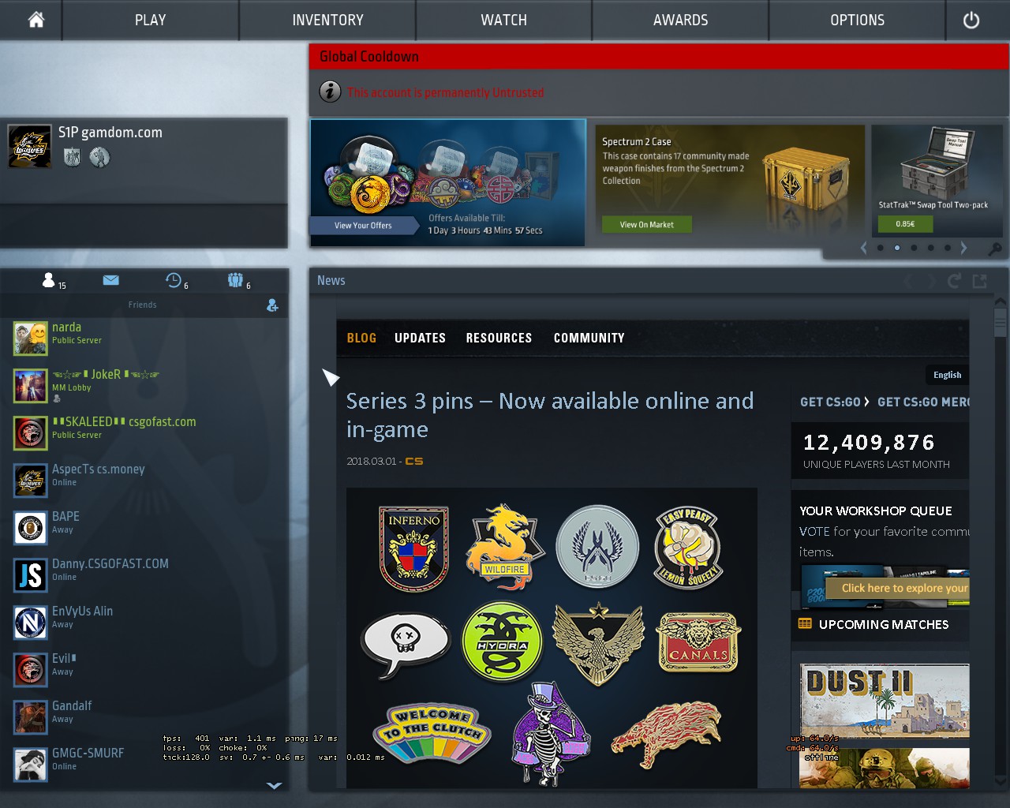Select the fifth store carousel dot
Viewport: 1010px width, 808px height.
[948, 248]
